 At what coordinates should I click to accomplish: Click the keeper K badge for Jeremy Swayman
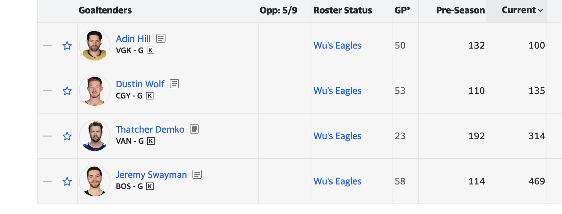(150, 186)
